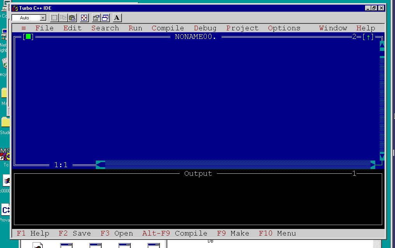Click the 1:1 cursor position indicator

pyautogui.click(x=61, y=165)
